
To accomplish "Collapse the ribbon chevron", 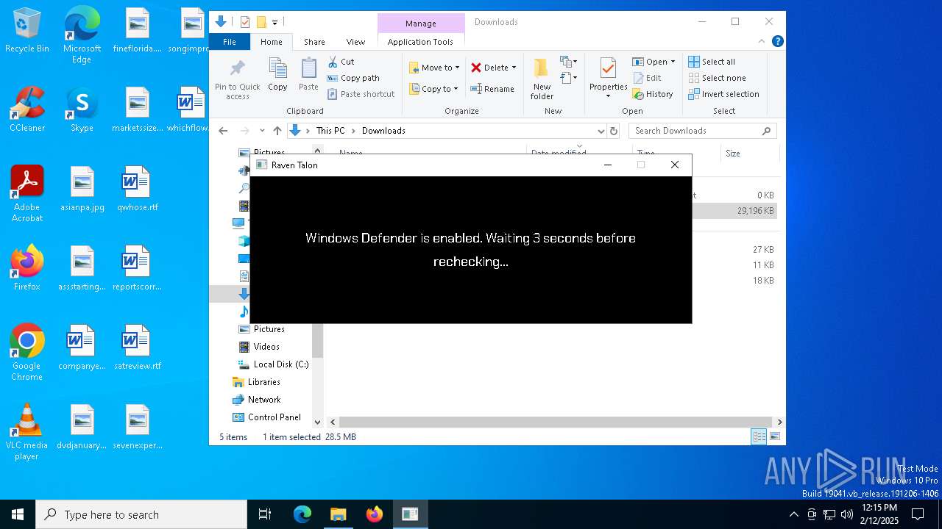I will [x=762, y=42].
